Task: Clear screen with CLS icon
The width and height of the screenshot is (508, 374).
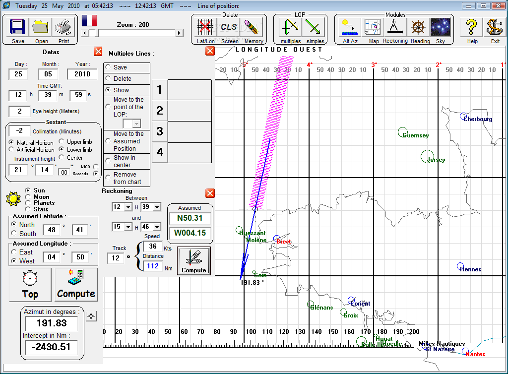Action: tap(229, 27)
